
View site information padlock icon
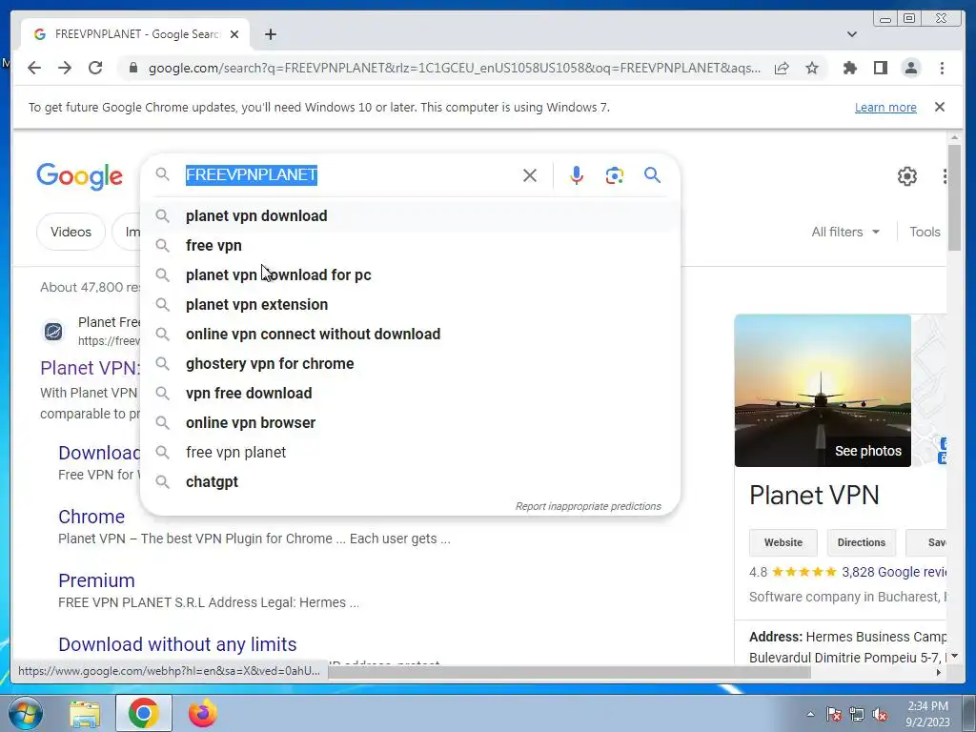point(132,68)
